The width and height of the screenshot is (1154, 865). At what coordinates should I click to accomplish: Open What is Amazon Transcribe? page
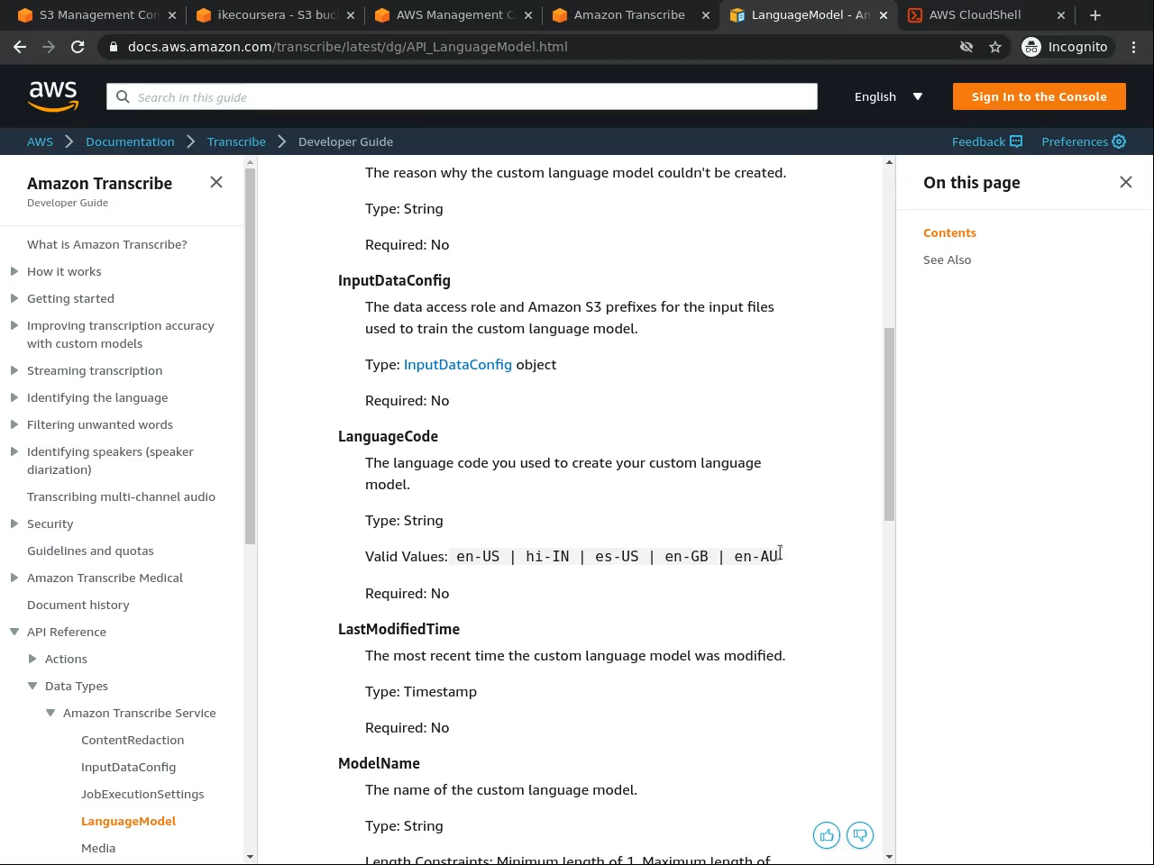pyautogui.click(x=107, y=244)
